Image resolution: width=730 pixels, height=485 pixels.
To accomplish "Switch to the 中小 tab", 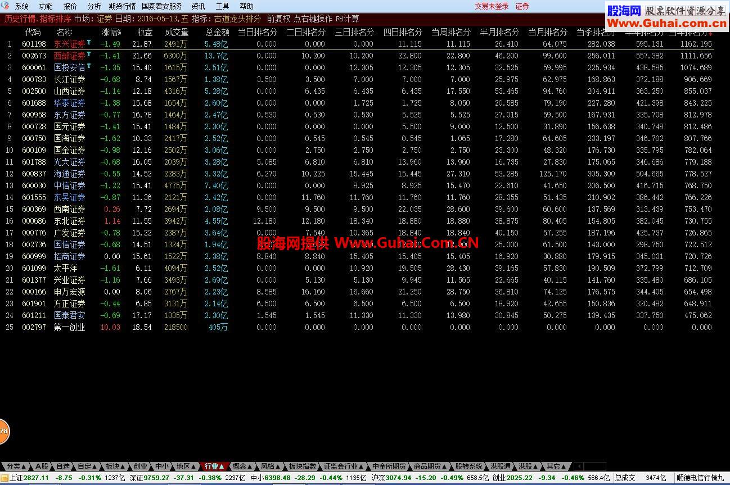I will pos(162,466).
